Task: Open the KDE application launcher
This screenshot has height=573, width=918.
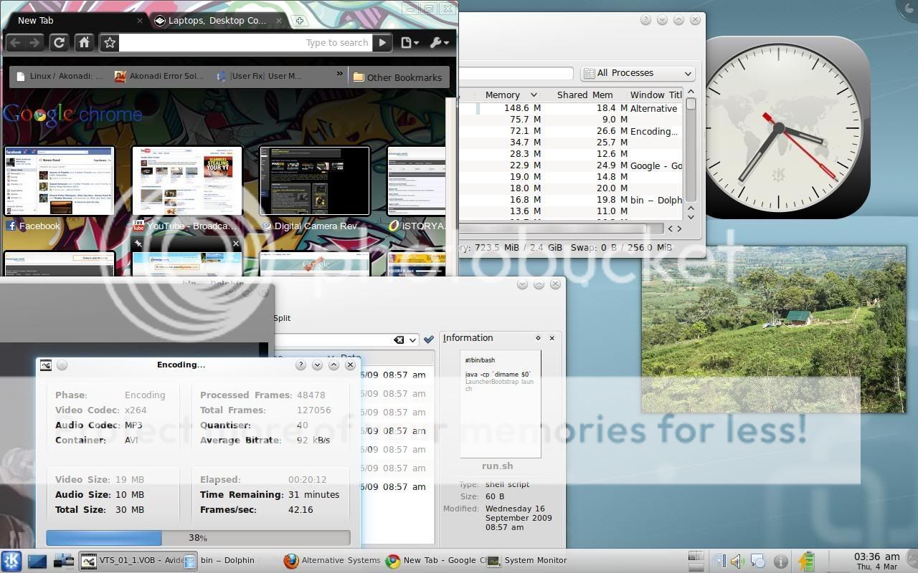Action: point(11,561)
